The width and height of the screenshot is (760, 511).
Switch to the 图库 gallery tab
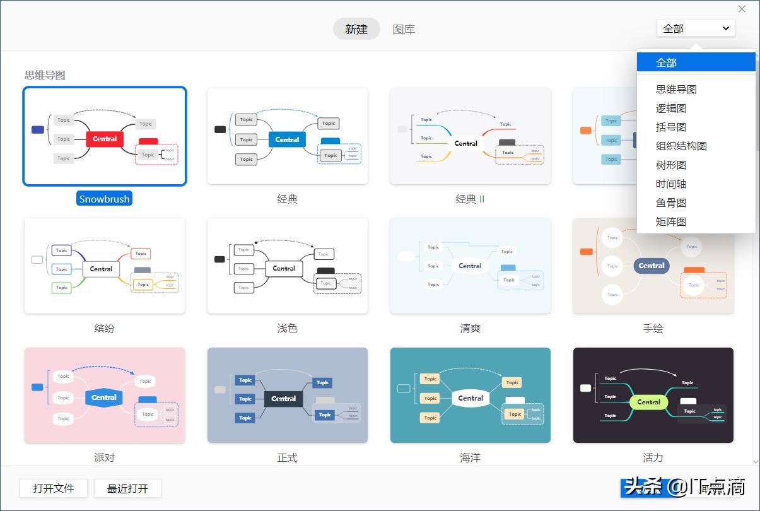point(404,29)
